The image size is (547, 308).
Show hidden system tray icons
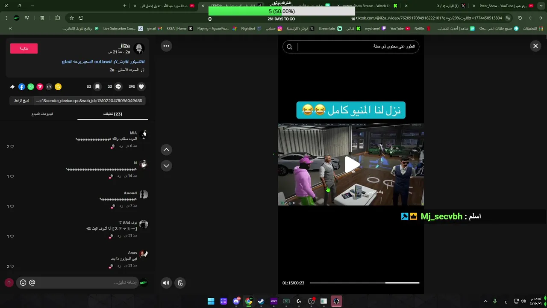pyautogui.click(x=485, y=301)
